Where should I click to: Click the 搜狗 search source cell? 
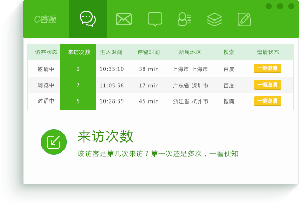pyautogui.click(x=229, y=101)
